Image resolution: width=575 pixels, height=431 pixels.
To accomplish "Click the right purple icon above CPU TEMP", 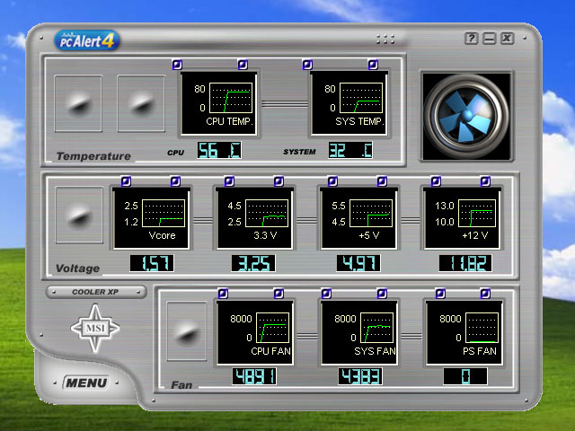I will (x=243, y=65).
